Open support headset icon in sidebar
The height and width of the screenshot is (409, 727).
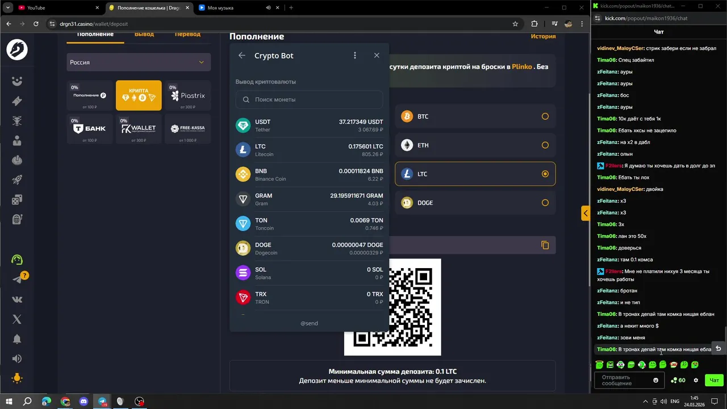tap(17, 260)
